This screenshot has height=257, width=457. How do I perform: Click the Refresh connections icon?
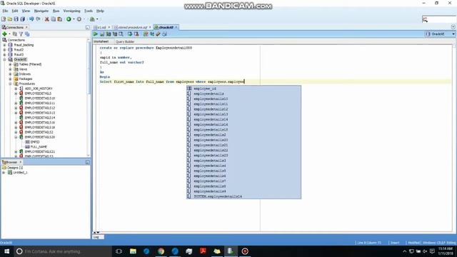[14, 34]
